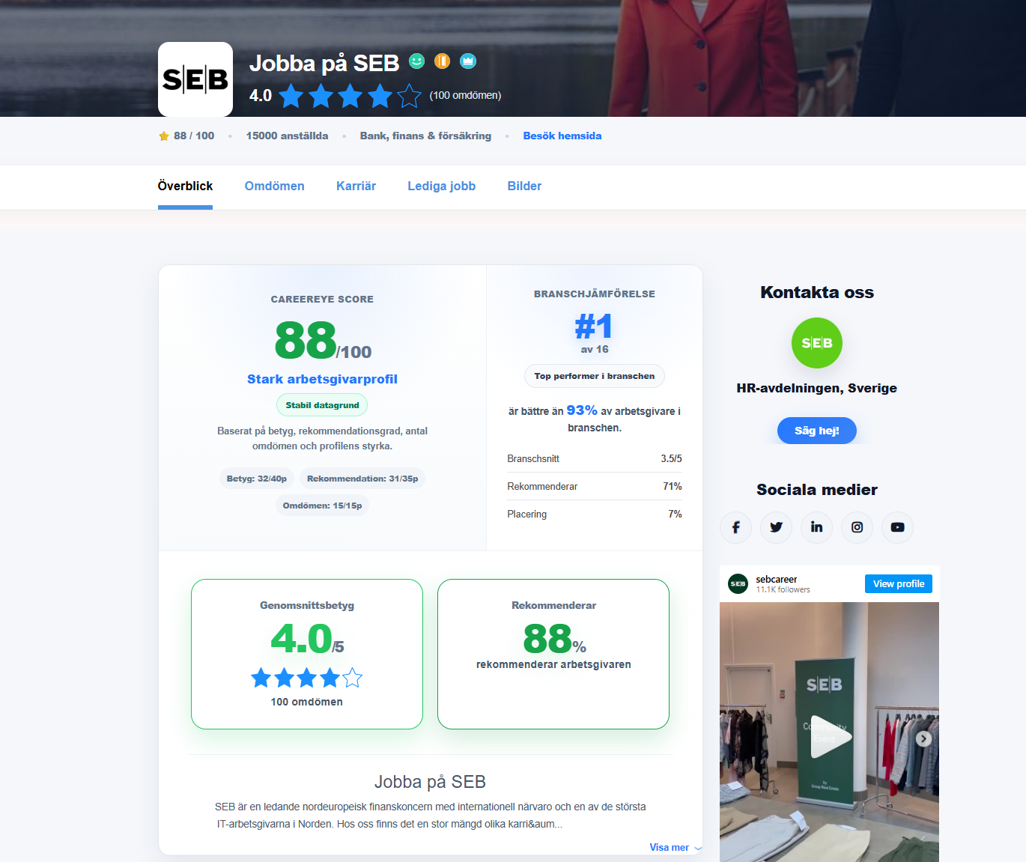This screenshot has width=1026, height=862.
Task: Open the Omdömen tab
Action: click(275, 186)
